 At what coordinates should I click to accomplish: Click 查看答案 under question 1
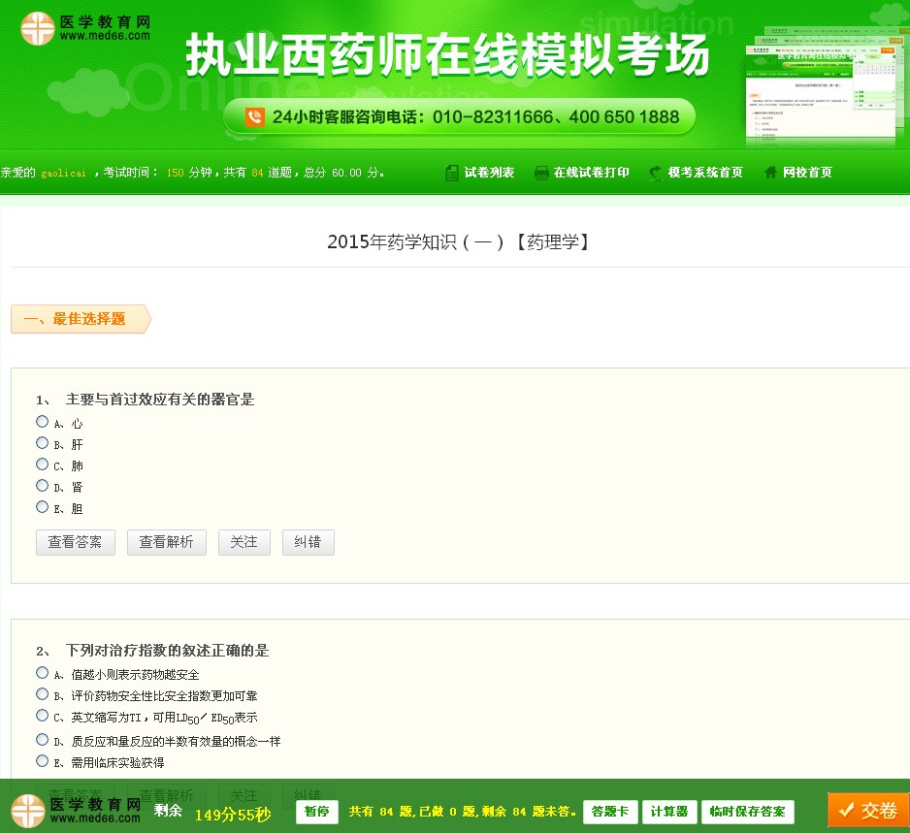[x=75, y=542]
